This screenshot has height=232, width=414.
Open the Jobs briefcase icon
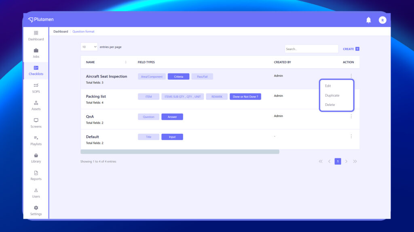click(x=36, y=50)
